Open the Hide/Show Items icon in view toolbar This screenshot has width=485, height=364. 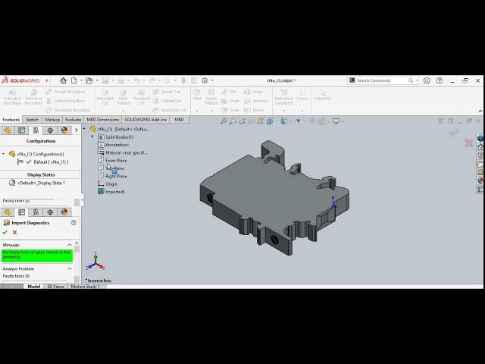pos(298,121)
